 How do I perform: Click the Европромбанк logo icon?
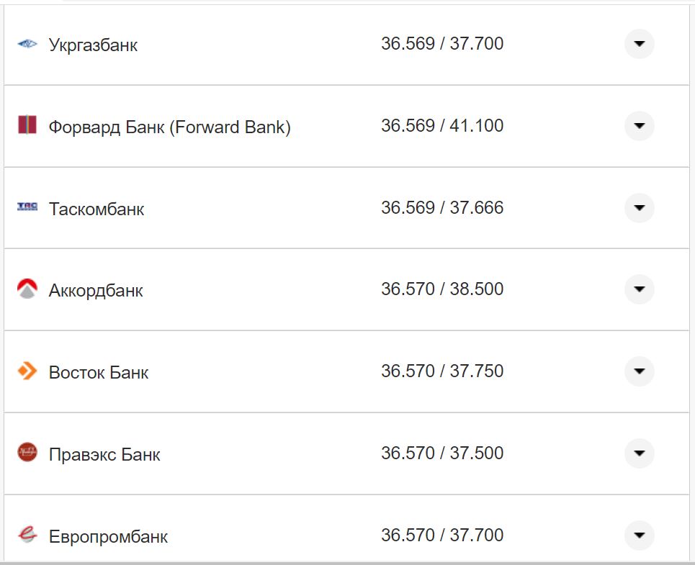pos(27,535)
